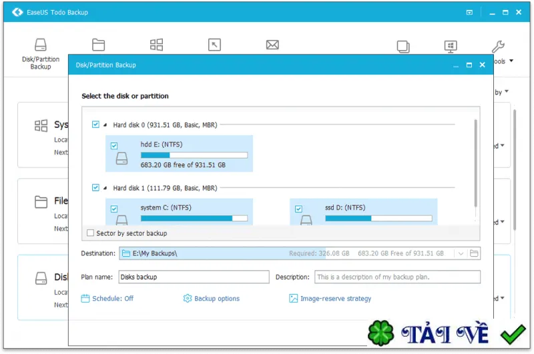Open Image-reserve strategy link
Image resolution: width=534 pixels, height=354 pixels.
pyautogui.click(x=336, y=299)
